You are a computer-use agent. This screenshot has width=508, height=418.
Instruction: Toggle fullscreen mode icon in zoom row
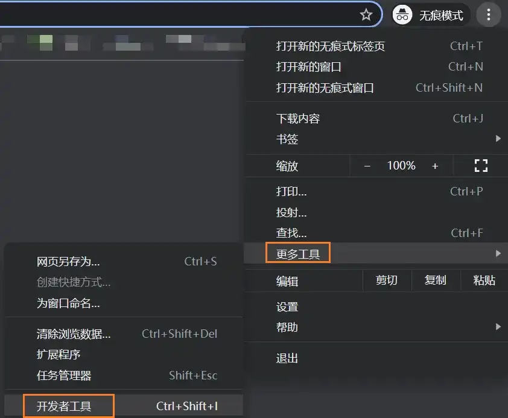pyautogui.click(x=480, y=166)
